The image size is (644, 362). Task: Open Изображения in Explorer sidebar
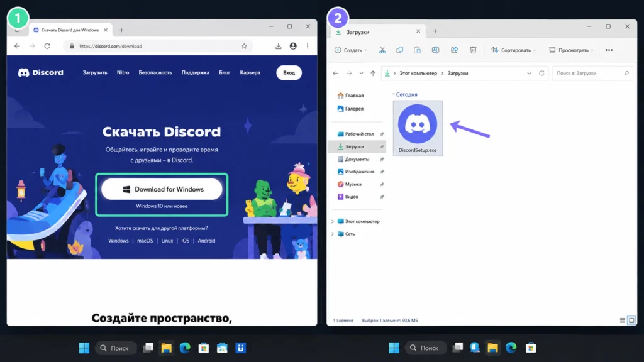(356, 172)
